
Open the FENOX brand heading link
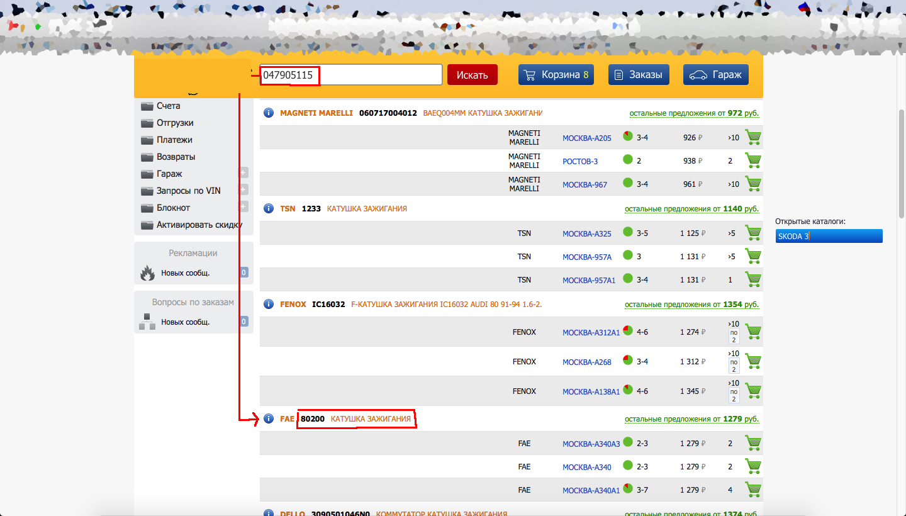[x=293, y=305]
